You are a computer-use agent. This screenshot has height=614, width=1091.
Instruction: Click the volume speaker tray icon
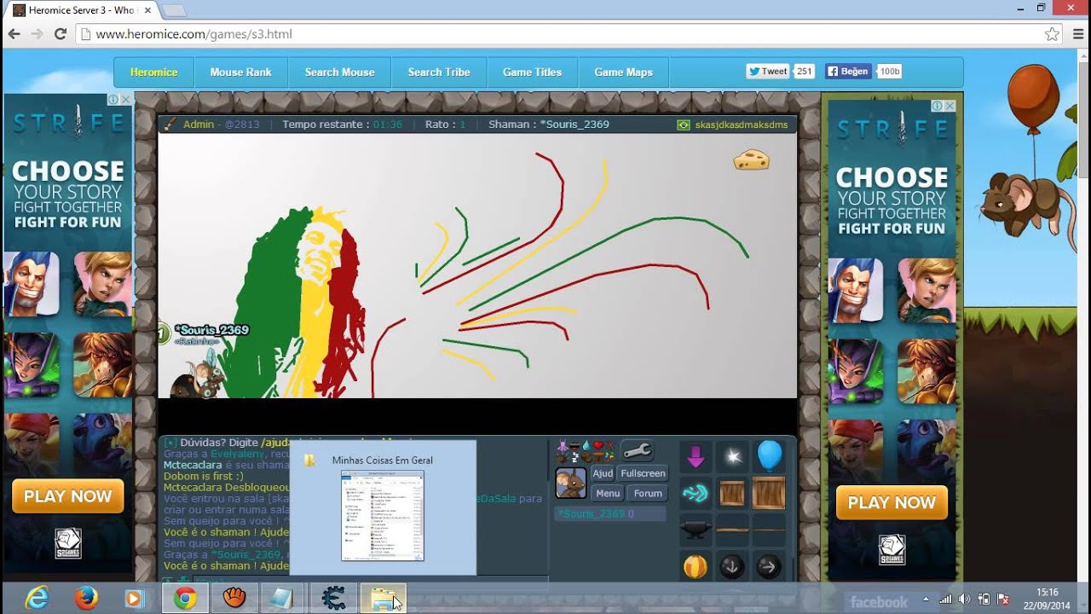pos(964,599)
